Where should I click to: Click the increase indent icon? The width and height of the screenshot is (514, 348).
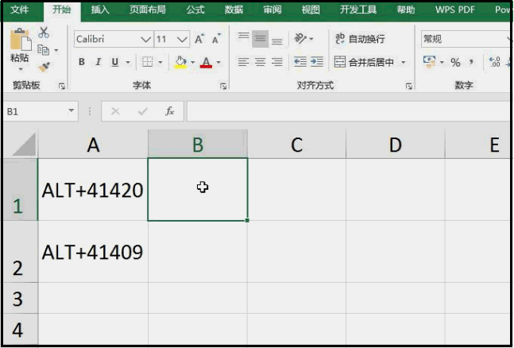click(317, 62)
